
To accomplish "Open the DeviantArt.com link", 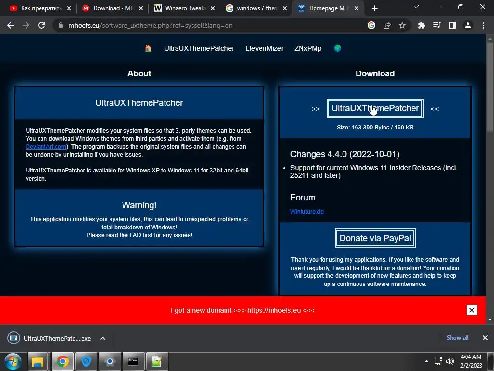I will (x=46, y=147).
